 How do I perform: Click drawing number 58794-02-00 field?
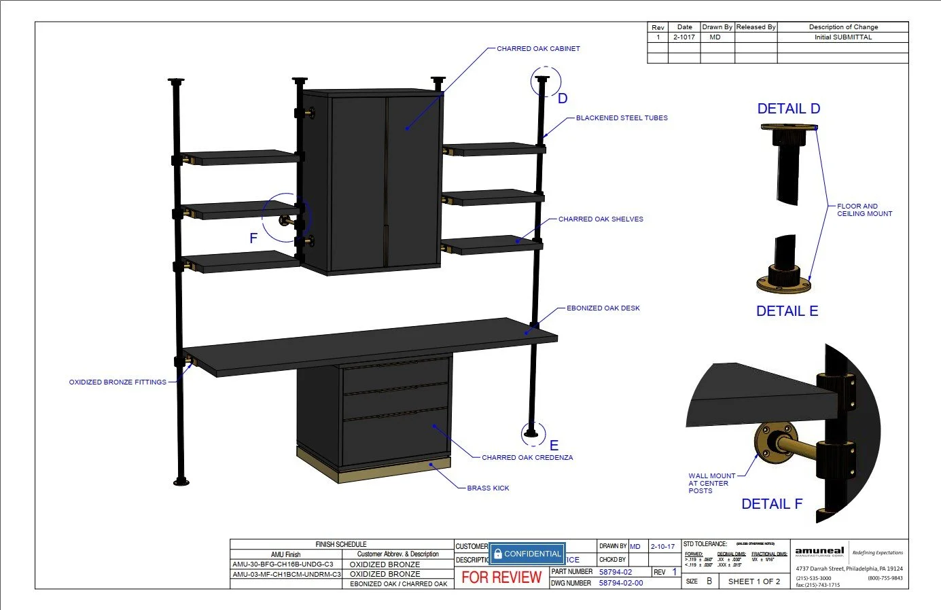pos(621,583)
